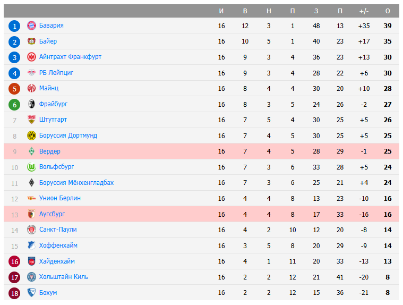Click the Бавария club logo icon

(x=31, y=26)
